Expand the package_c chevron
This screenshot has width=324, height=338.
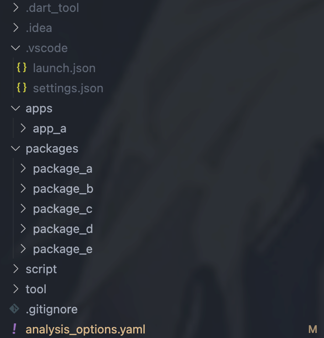point(23,209)
